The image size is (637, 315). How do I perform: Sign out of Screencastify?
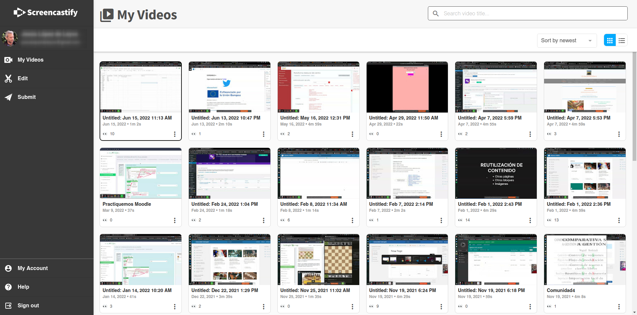pos(47,306)
